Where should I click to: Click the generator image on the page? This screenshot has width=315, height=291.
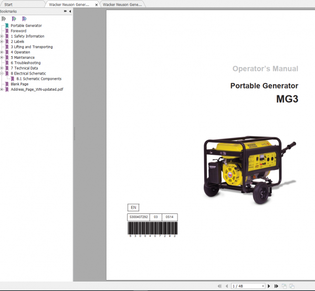point(249,170)
